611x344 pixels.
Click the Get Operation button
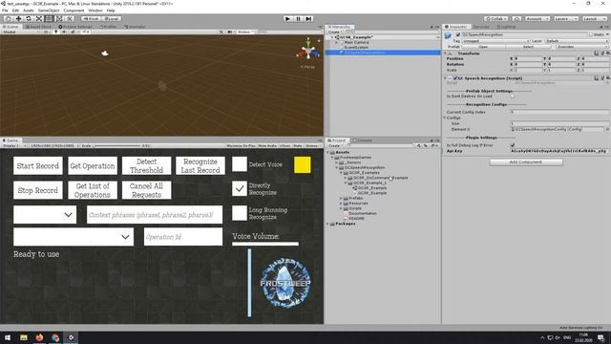tap(93, 165)
